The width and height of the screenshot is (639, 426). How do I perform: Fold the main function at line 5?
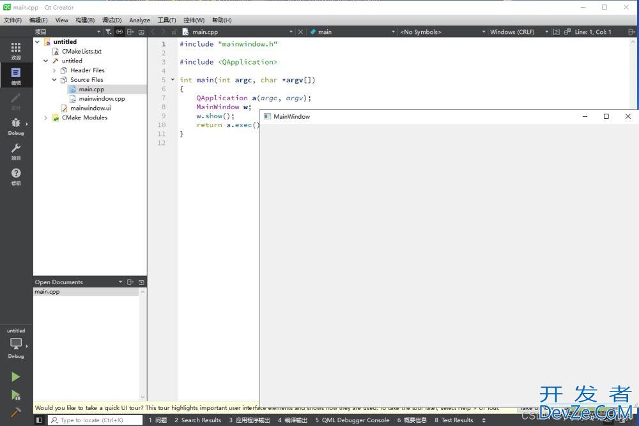[x=173, y=79]
